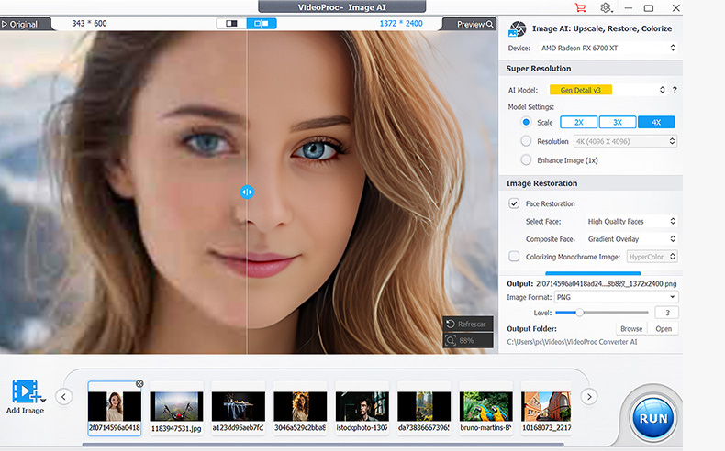Remove the first thumbnail with its X icon
725x451 pixels.
[x=139, y=383]
